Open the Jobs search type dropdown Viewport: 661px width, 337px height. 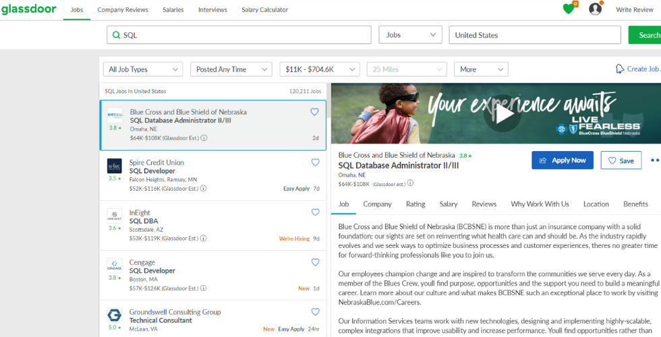point(410,35)
